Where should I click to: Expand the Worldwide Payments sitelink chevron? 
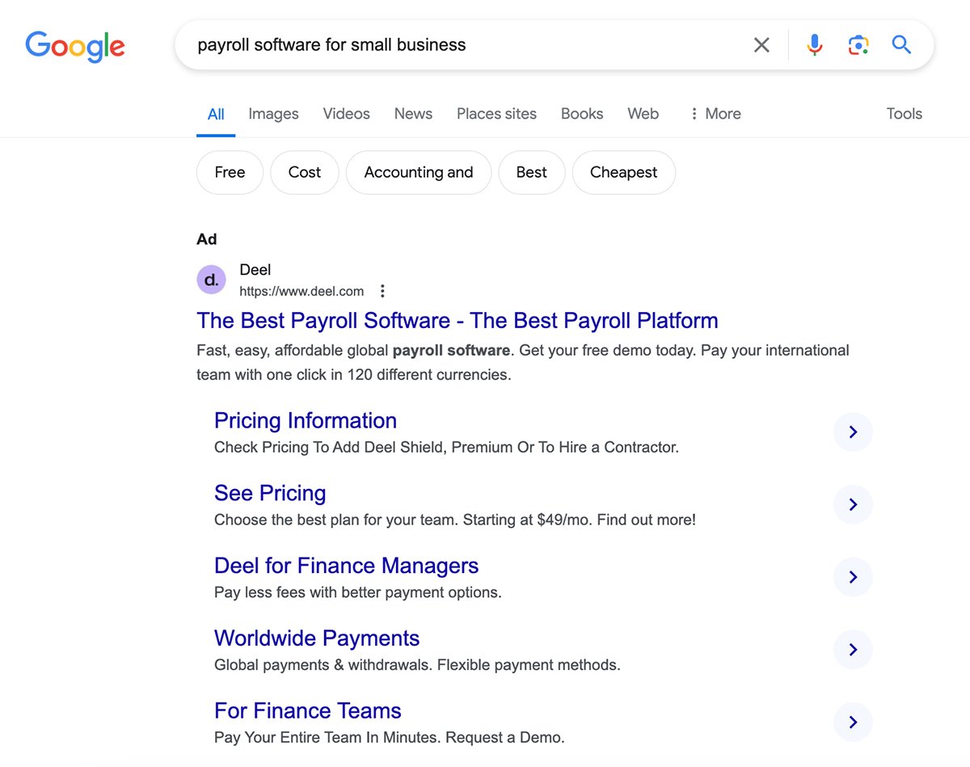coord(853,649)
